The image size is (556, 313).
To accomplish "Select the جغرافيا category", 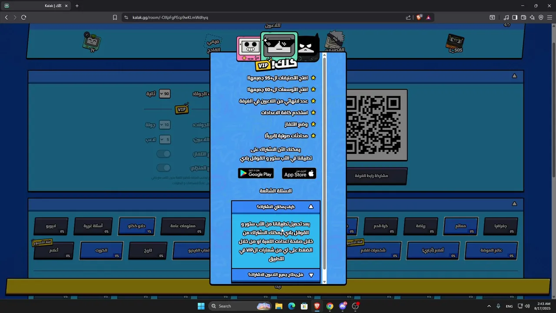I will tap(500, 226).
